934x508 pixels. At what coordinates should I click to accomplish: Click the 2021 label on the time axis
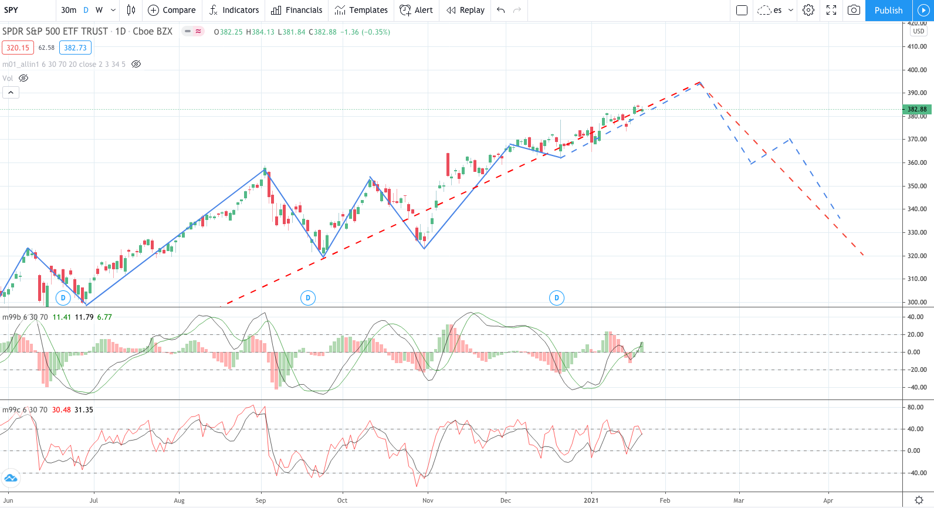[591, 500]
